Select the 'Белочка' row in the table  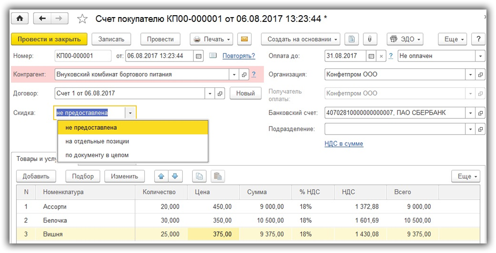click(55, 221)
